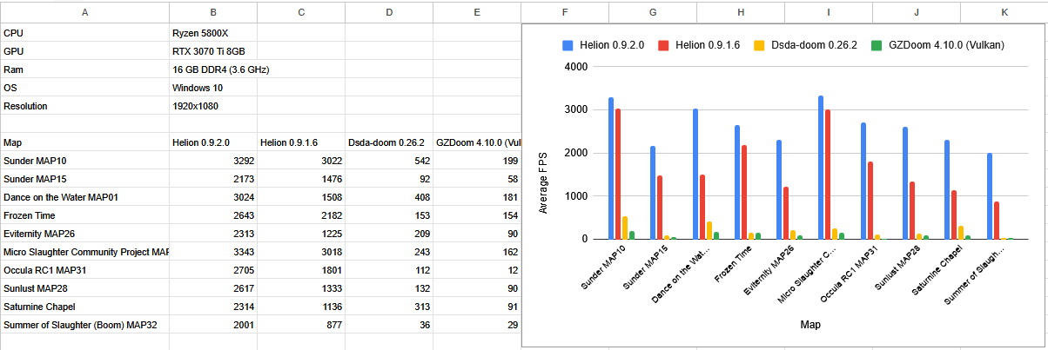Select the 'Windows 10' cell
This screenshot has height=350, width=1048.
[213, 87]
